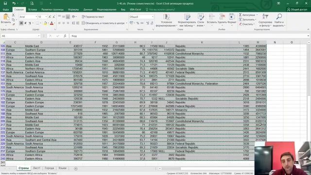Click the percent style icon
Screen dimensions: 311x175
pos(138,23)
